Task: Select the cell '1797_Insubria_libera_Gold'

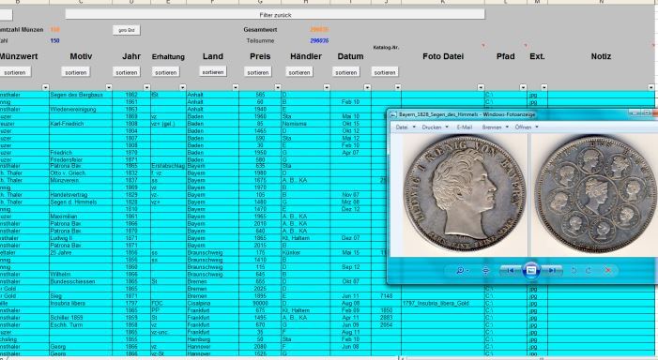Action: click(x=443, y=303)
